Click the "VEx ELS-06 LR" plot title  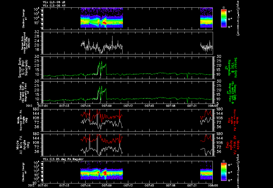(54, 2)
